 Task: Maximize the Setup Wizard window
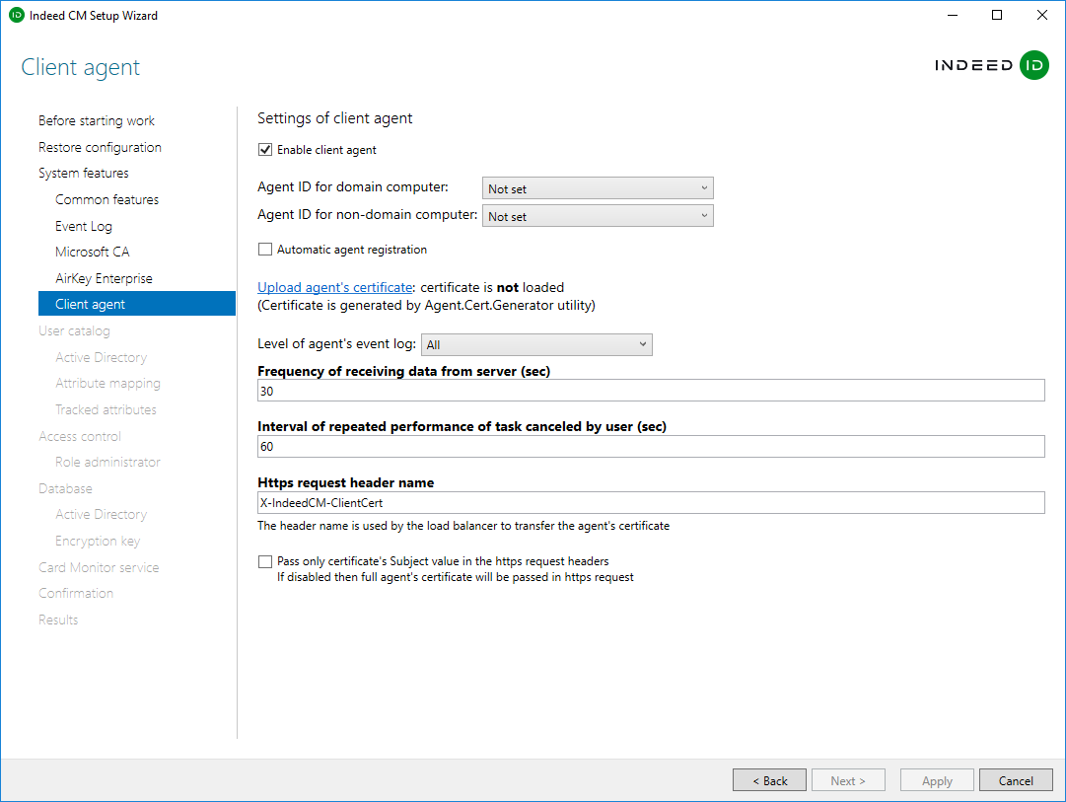point(997,15)
